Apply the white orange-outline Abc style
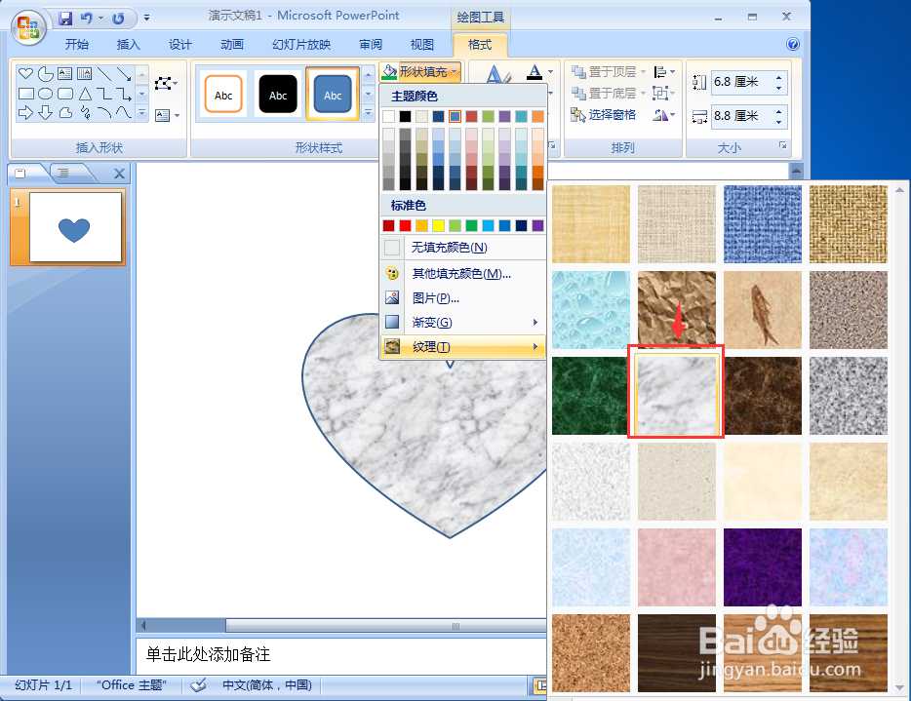 click(223, 94)
